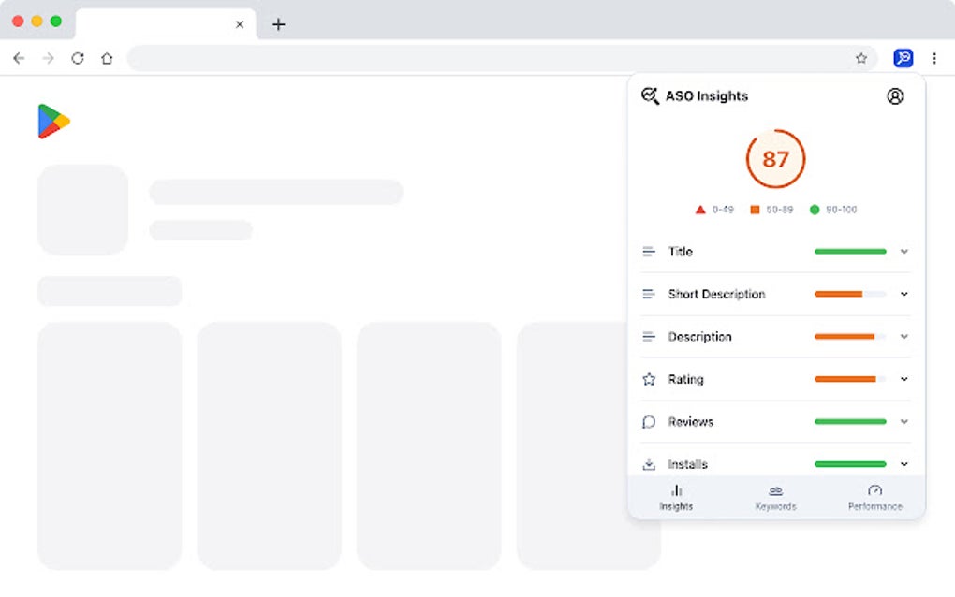Click the ASO Insights extension icon in toolbar
Image resolution: width=955 pixels, height=597 pixels.
click(902, 58)
